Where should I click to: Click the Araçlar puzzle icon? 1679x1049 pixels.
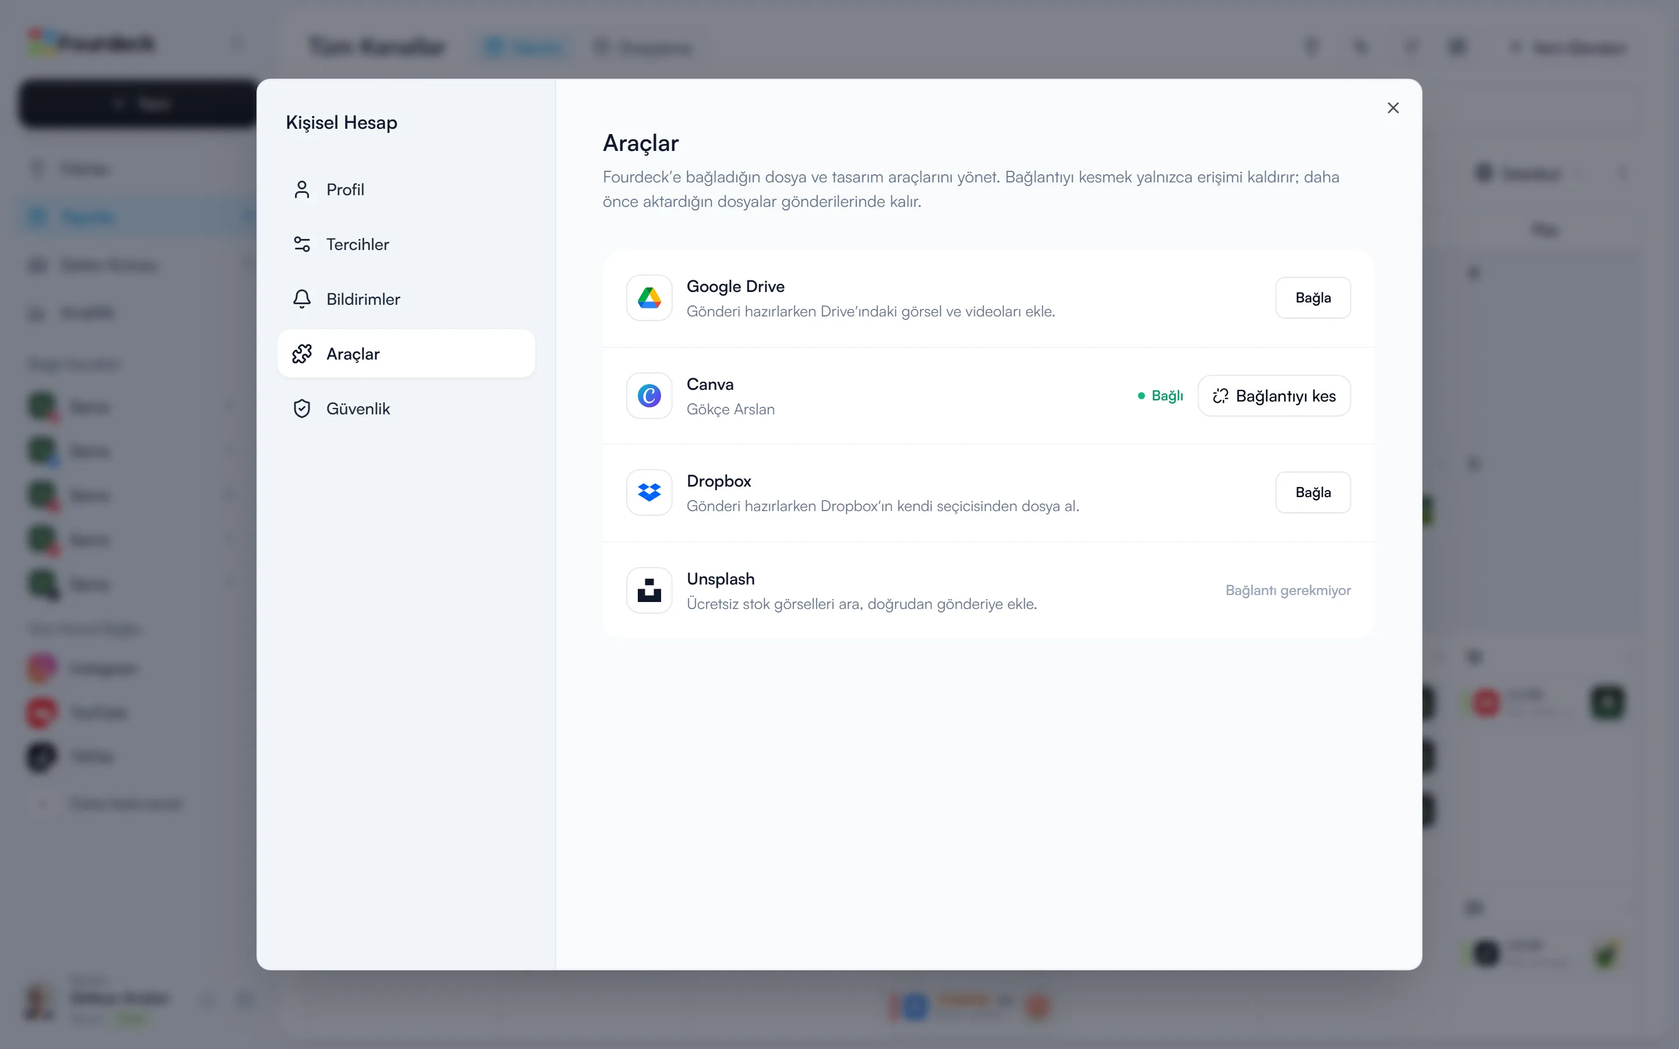pos(302,354)
